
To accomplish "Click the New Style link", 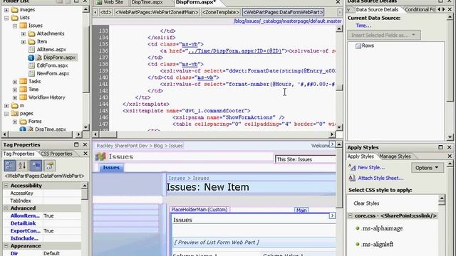I will pos(371,168).
